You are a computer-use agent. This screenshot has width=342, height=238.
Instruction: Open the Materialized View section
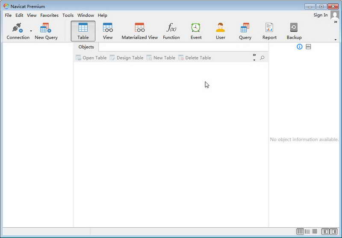(x=140, y=31)
